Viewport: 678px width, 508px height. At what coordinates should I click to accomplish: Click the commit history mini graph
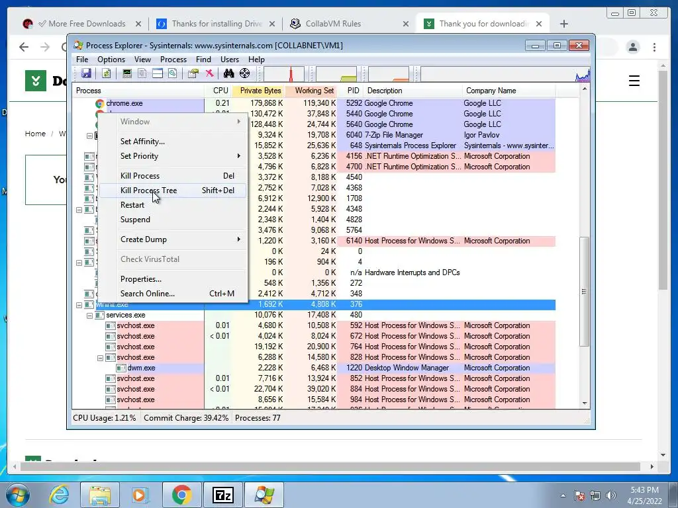pos(336,74)
